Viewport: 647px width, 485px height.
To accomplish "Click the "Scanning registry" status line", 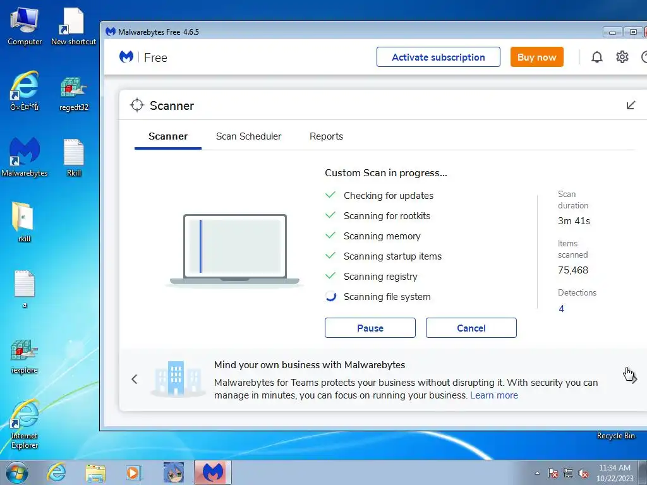I will (x=380, y=277).
